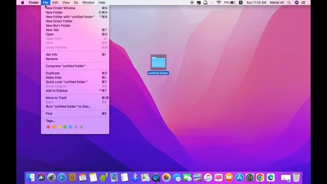Open Messages from the Dock
This screenshot has width=327, height=184.
coord(177,177)
